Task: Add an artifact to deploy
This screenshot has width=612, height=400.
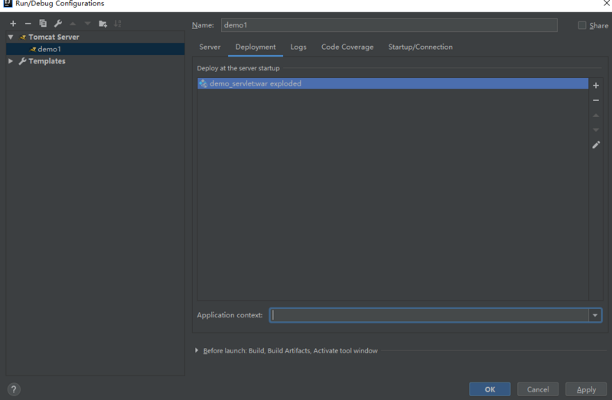Action: click(x=596, y=86)
